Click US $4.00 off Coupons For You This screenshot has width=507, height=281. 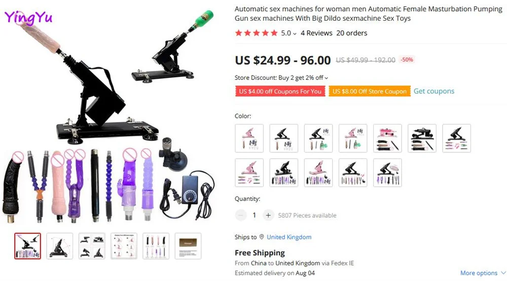pos(280,92)
